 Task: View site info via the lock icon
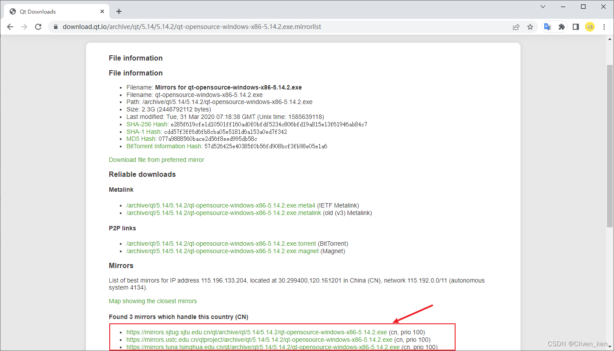(55, 27)
